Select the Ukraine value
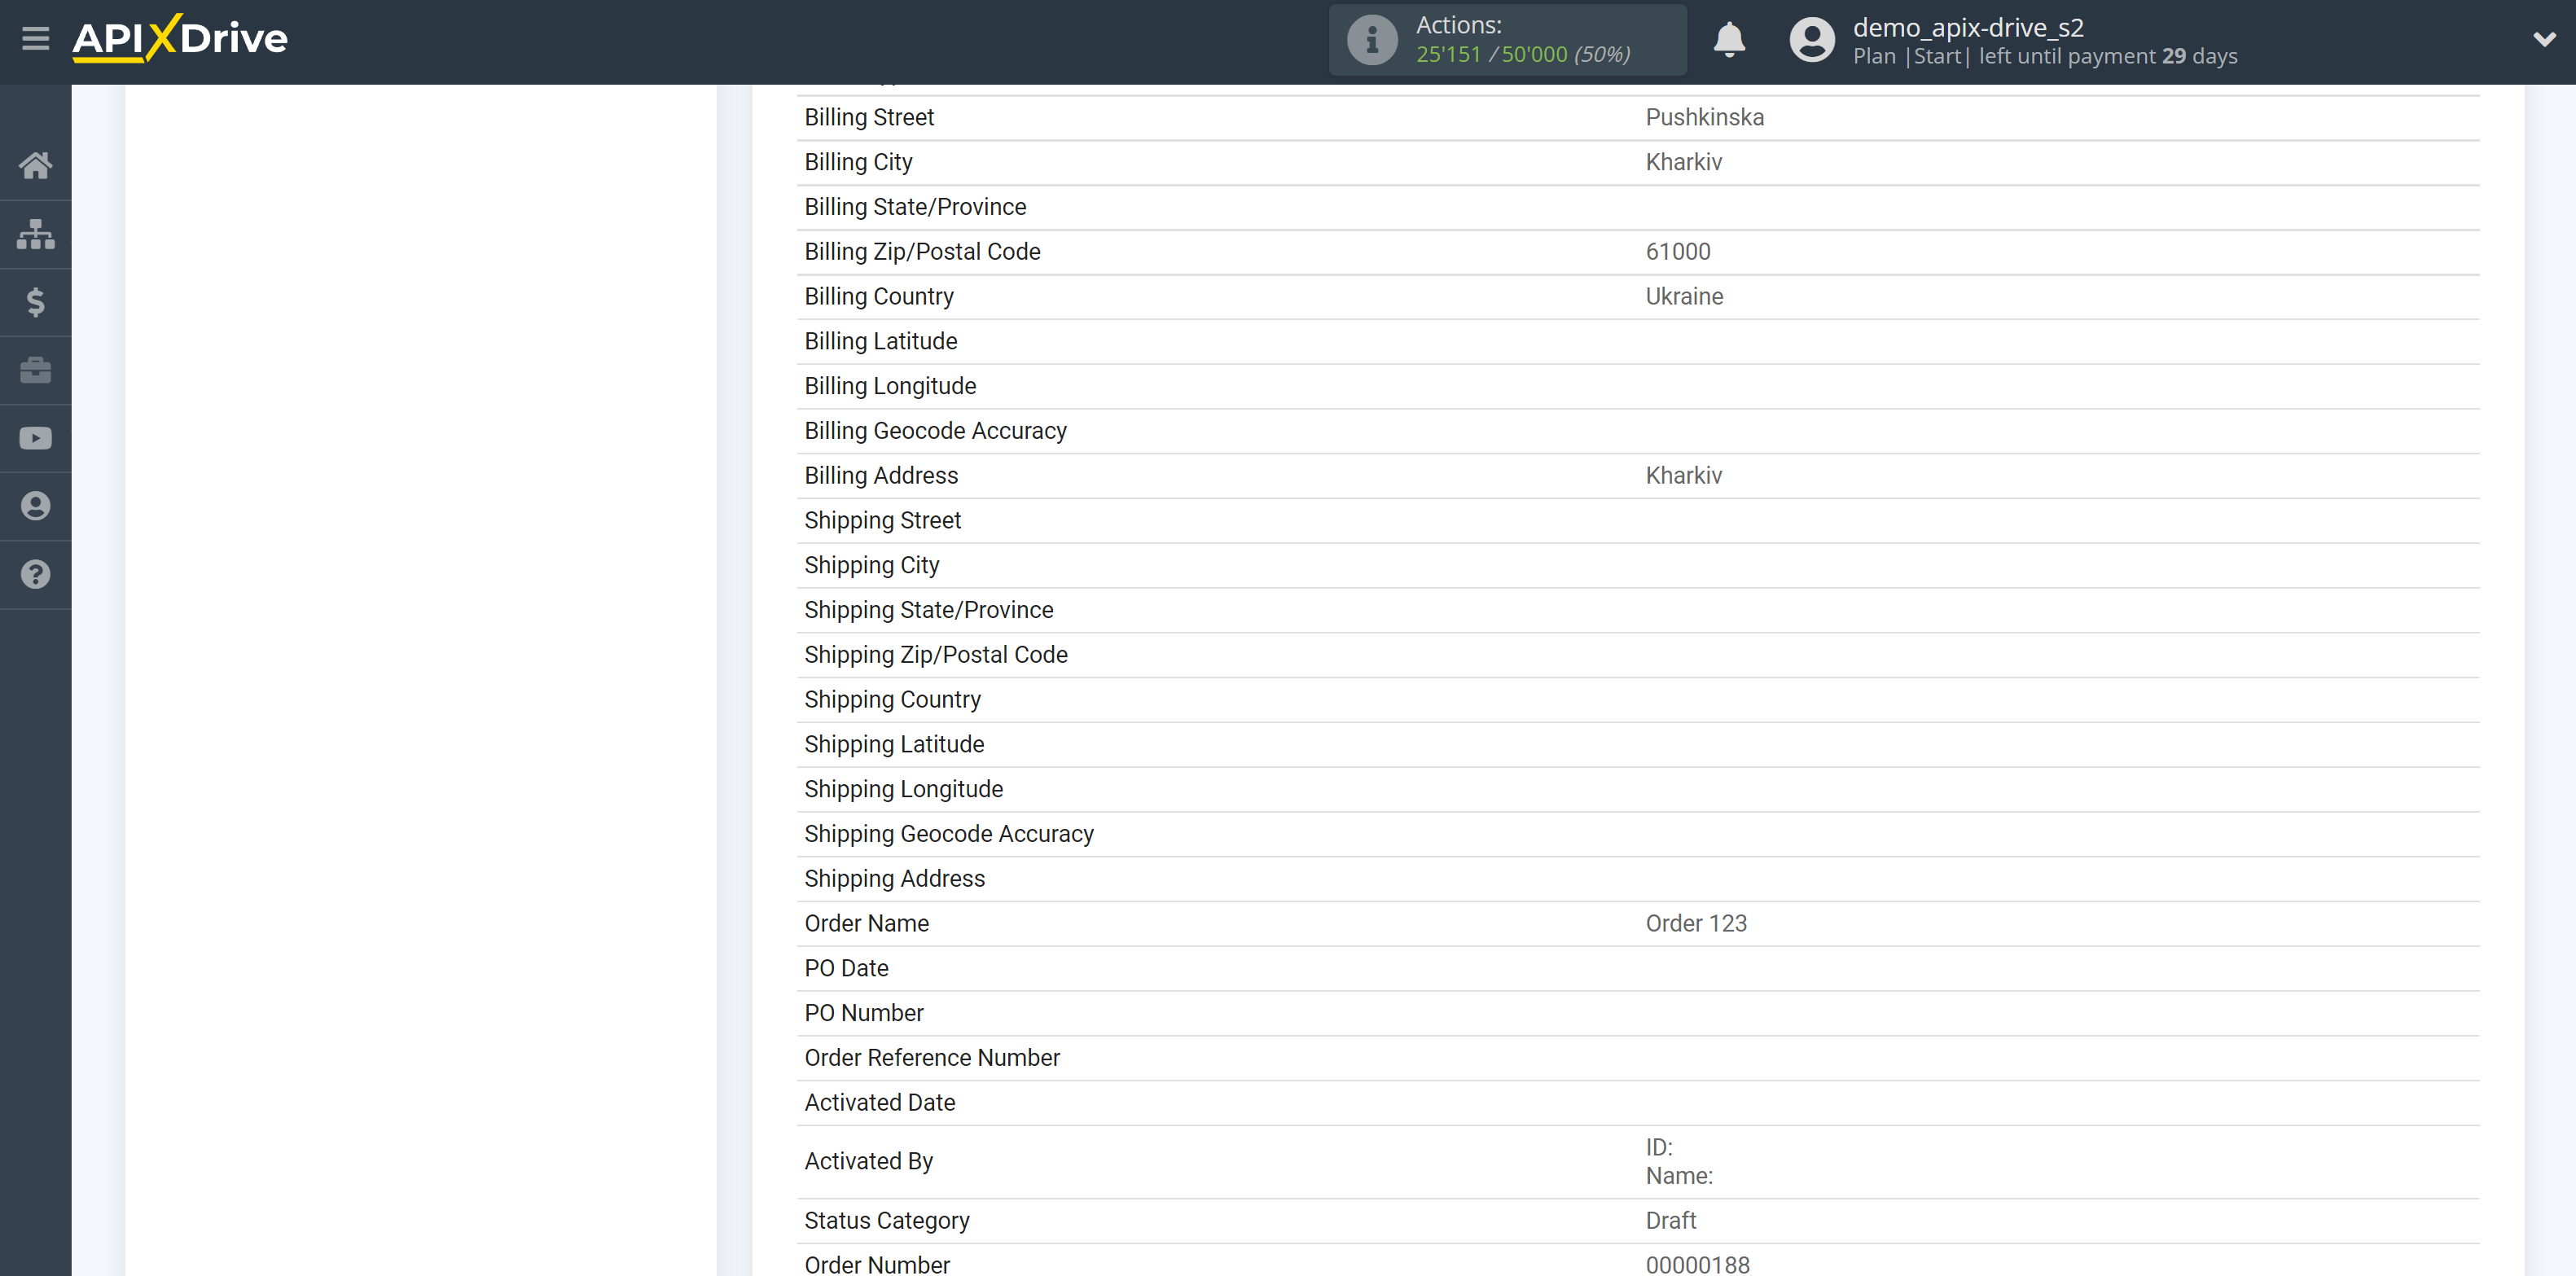 coord(1684,297)
